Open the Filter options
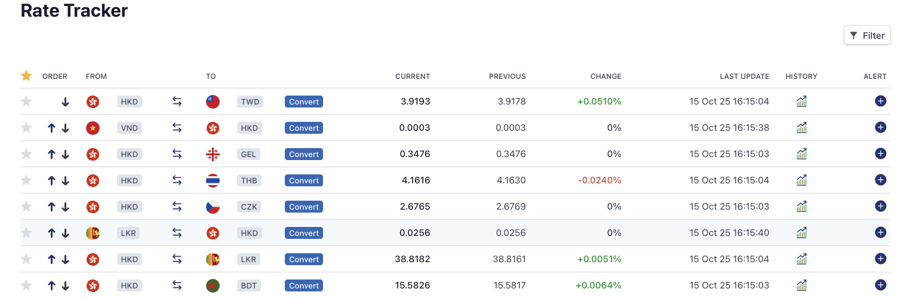This screenshot has height=298, width=904. [x=867, y=35]
